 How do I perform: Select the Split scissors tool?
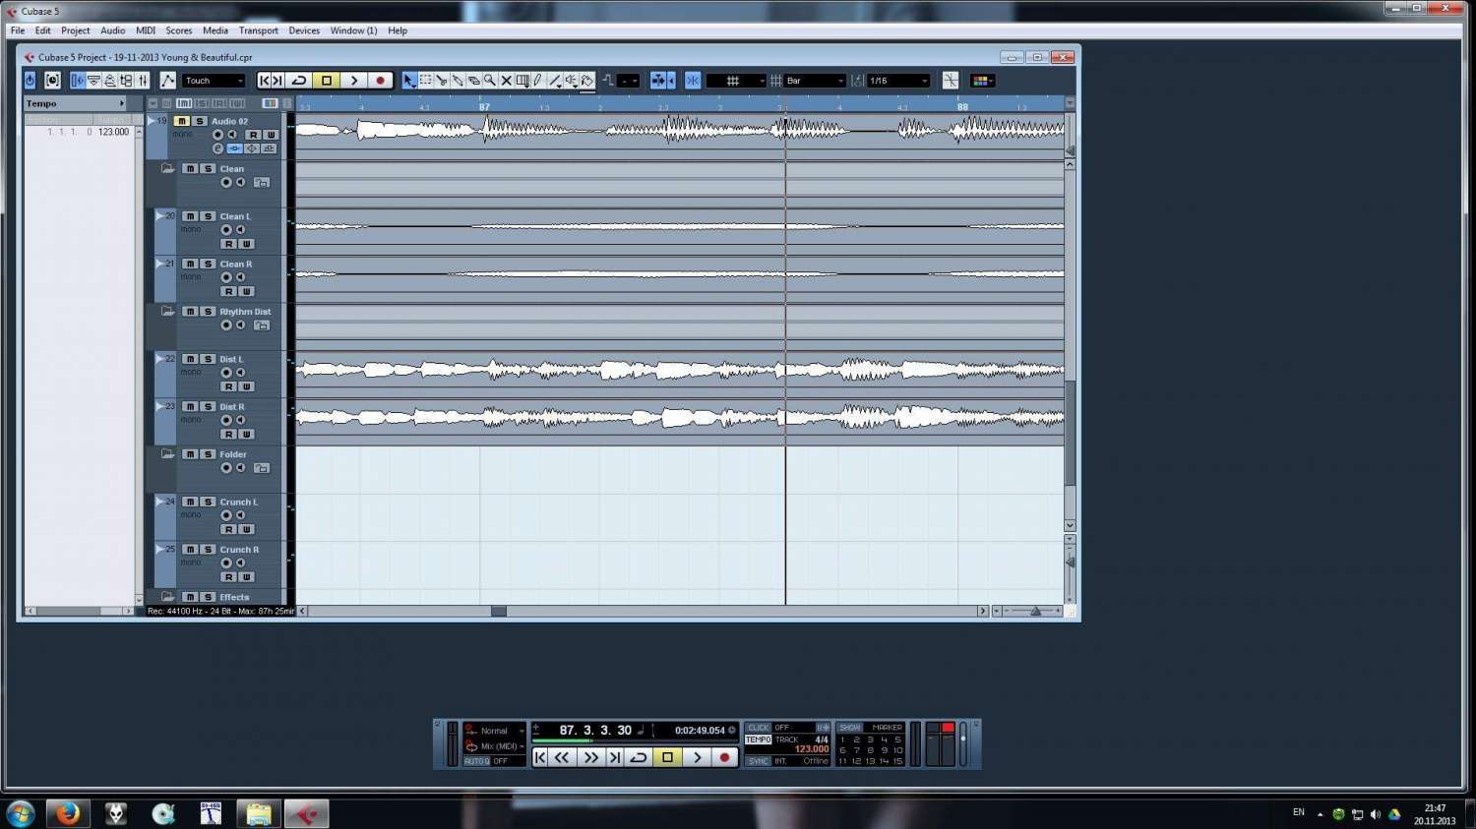click(442, 81)
